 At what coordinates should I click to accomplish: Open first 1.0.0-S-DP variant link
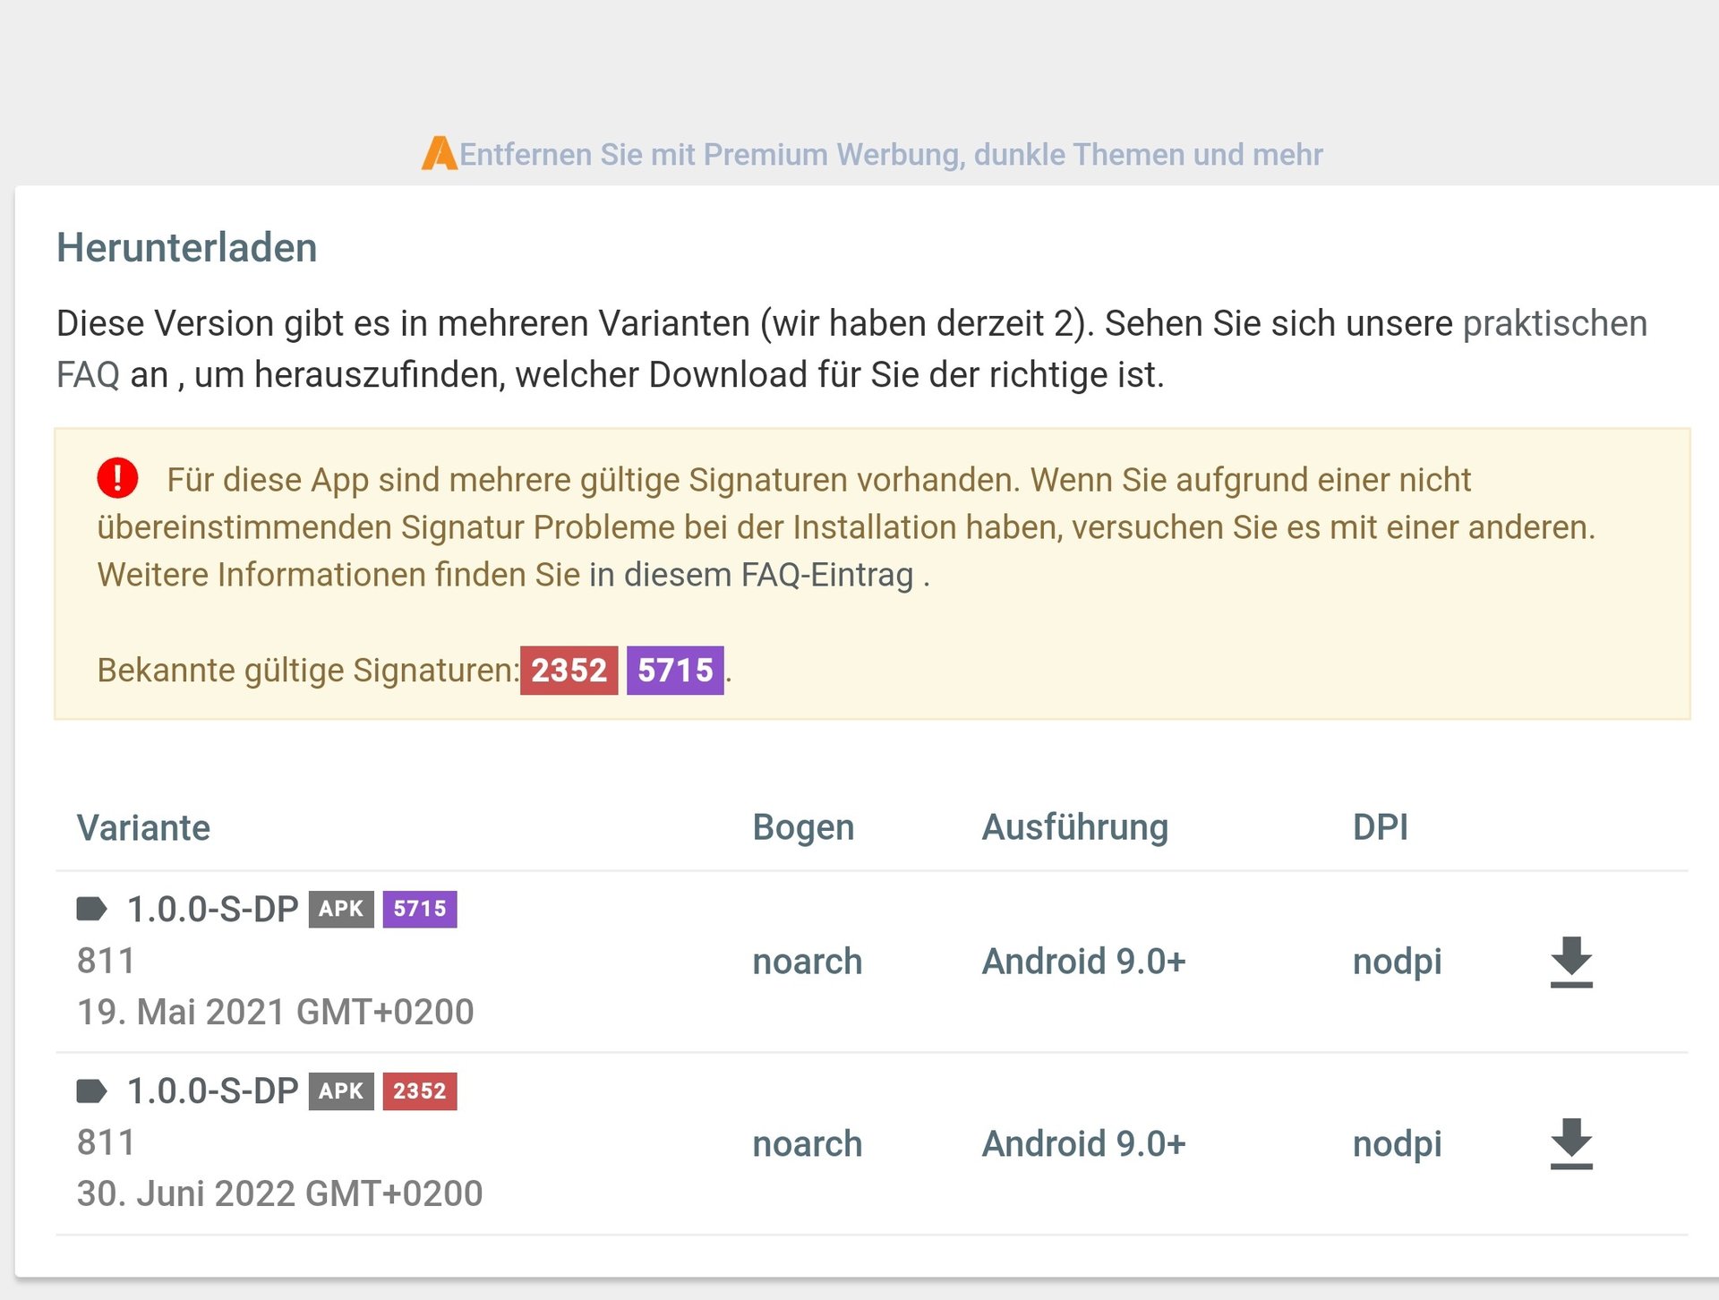212,910
